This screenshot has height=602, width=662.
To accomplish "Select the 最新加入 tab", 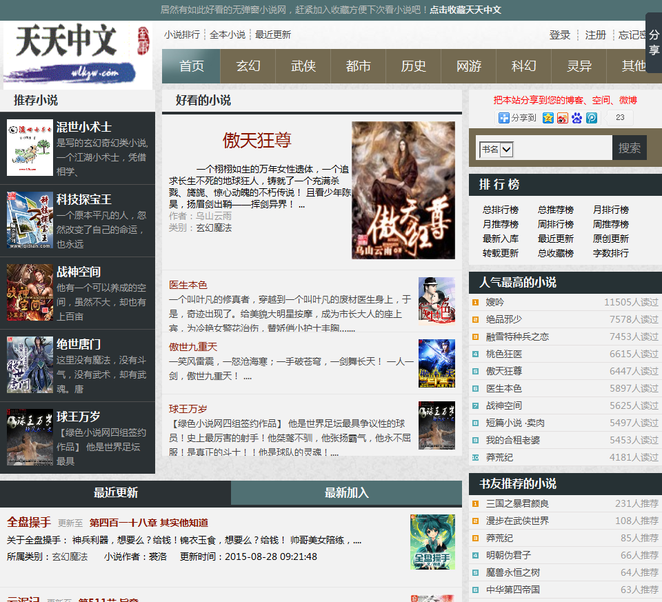I will [x=346, y=492].
